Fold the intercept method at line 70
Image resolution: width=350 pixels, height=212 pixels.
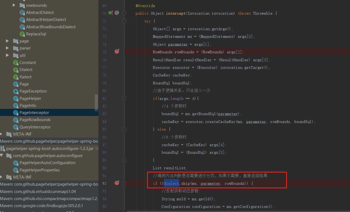pos(124,13)
